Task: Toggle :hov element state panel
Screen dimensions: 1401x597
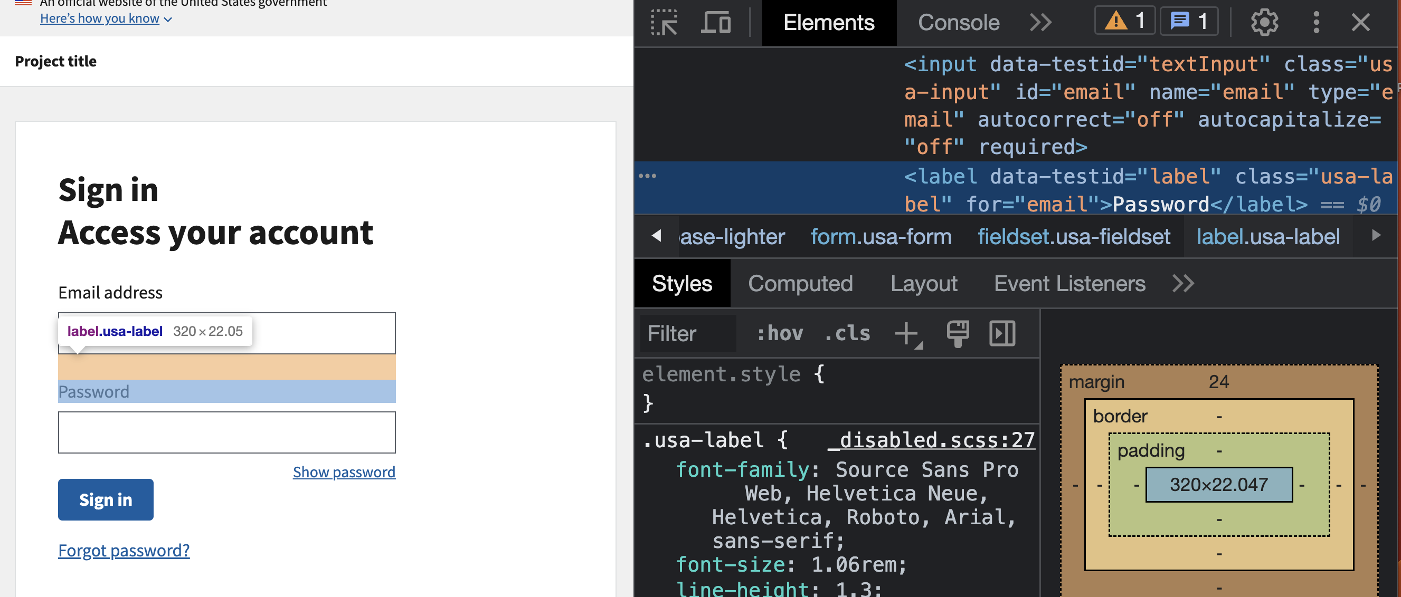Action: [x=779, y=333]
